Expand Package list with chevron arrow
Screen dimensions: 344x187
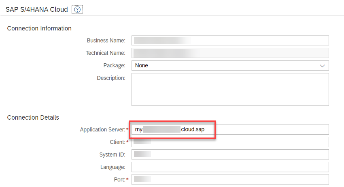322,66
